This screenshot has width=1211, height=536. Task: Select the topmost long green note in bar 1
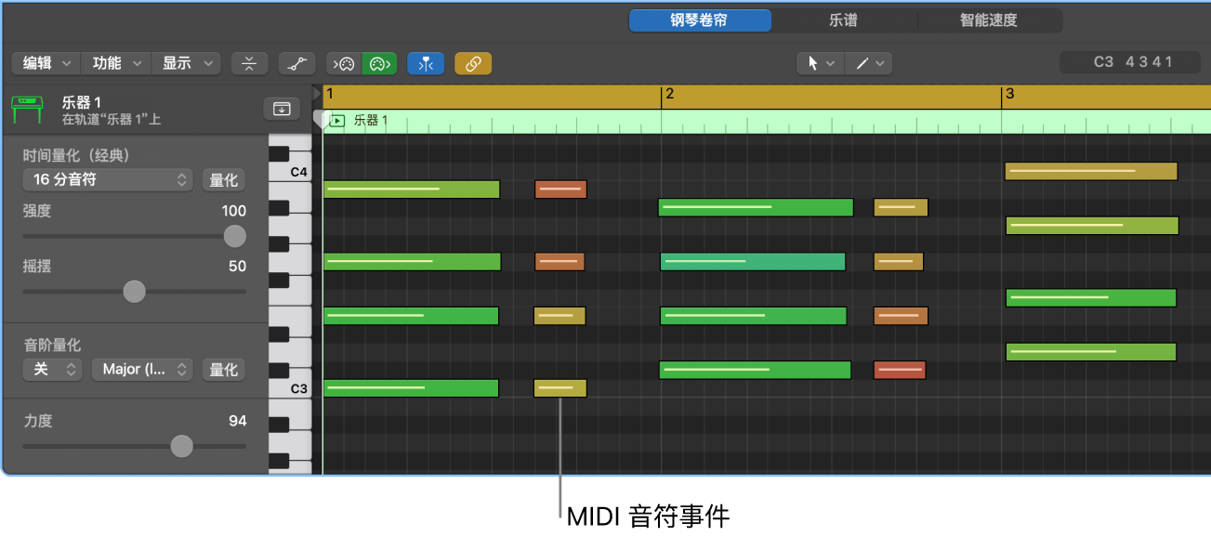tap(412, 190)
